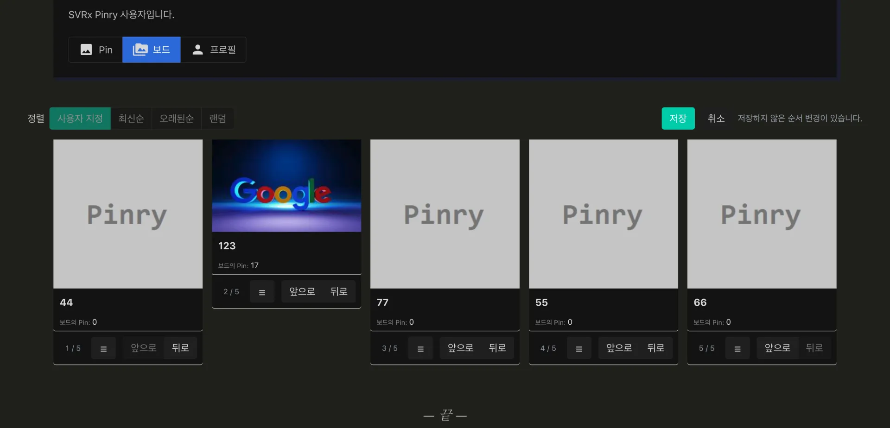This screenshot has width=890, height=428.
Task: Move board 55 back with 뒤로
Action: 656,348
